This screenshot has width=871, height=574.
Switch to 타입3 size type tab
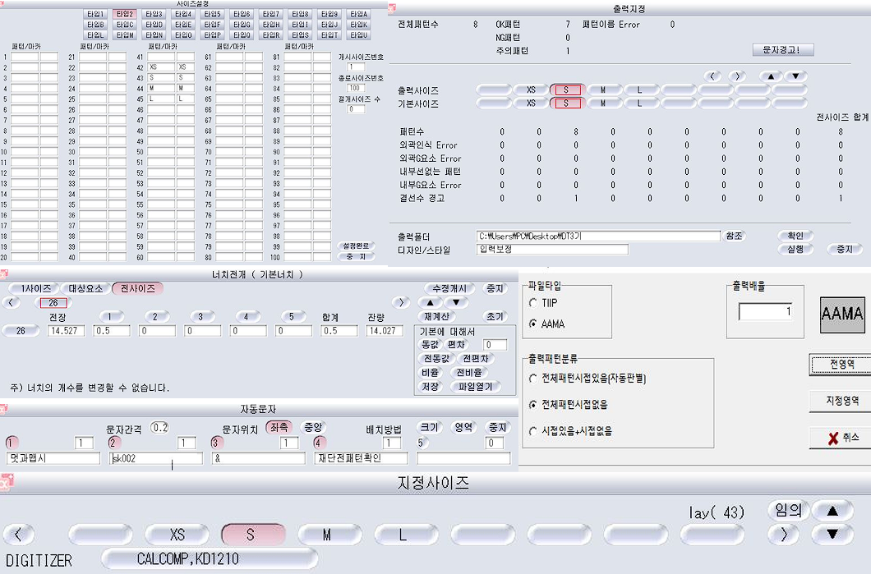tap(153, 14)
